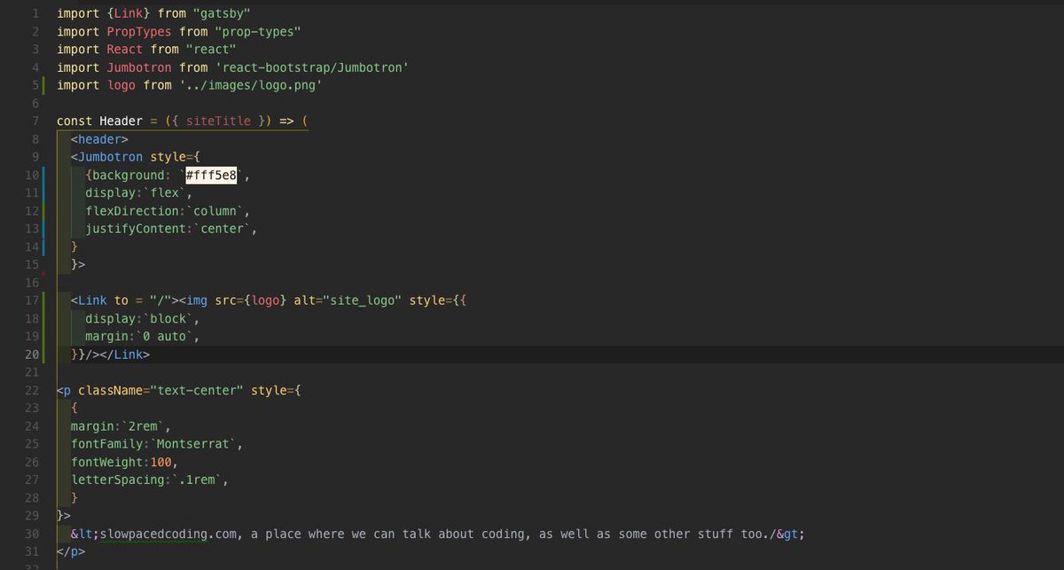Click the className="text-center" attribute
The width and height of the screenshot is (1064, 570).
pos(160,390)
